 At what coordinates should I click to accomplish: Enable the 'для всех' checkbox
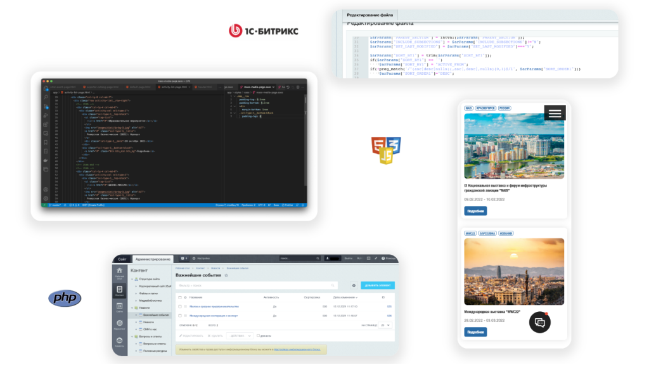pos(258,335)
